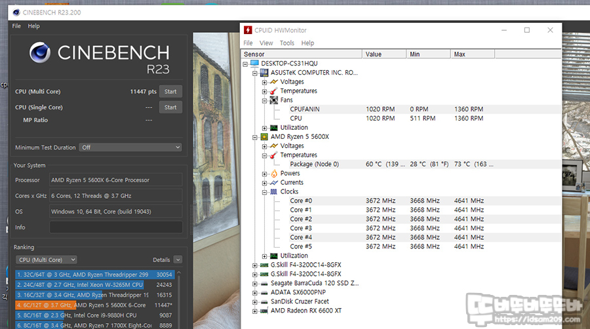The width and height of the screenshot is (590, 329).
Task: Click the large Cinebench R23 sphere logo
Action: click(40, 52)
